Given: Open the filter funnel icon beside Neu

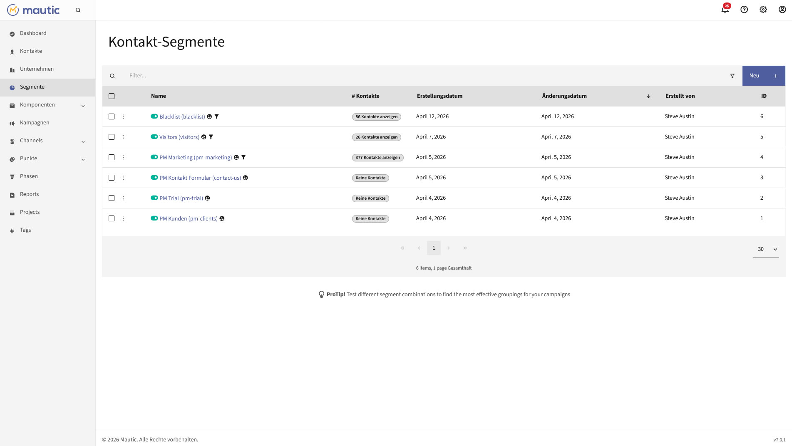Looking at the screenshot, I should 732,76.
